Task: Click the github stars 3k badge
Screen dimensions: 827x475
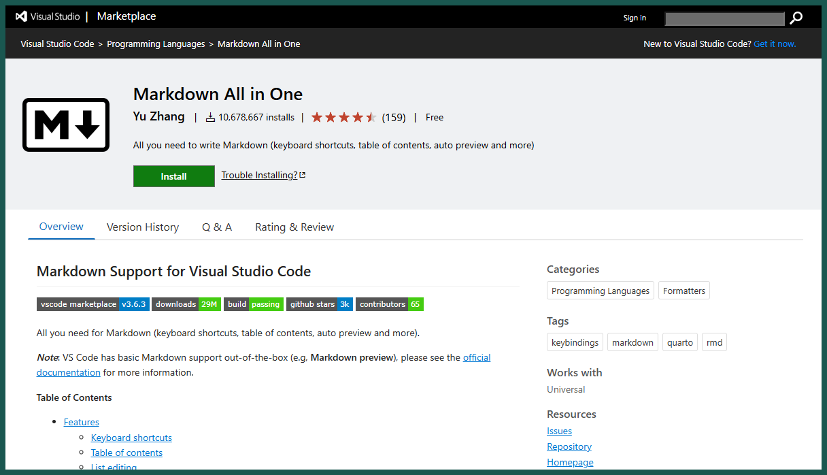Action: (x=320, y=304)
